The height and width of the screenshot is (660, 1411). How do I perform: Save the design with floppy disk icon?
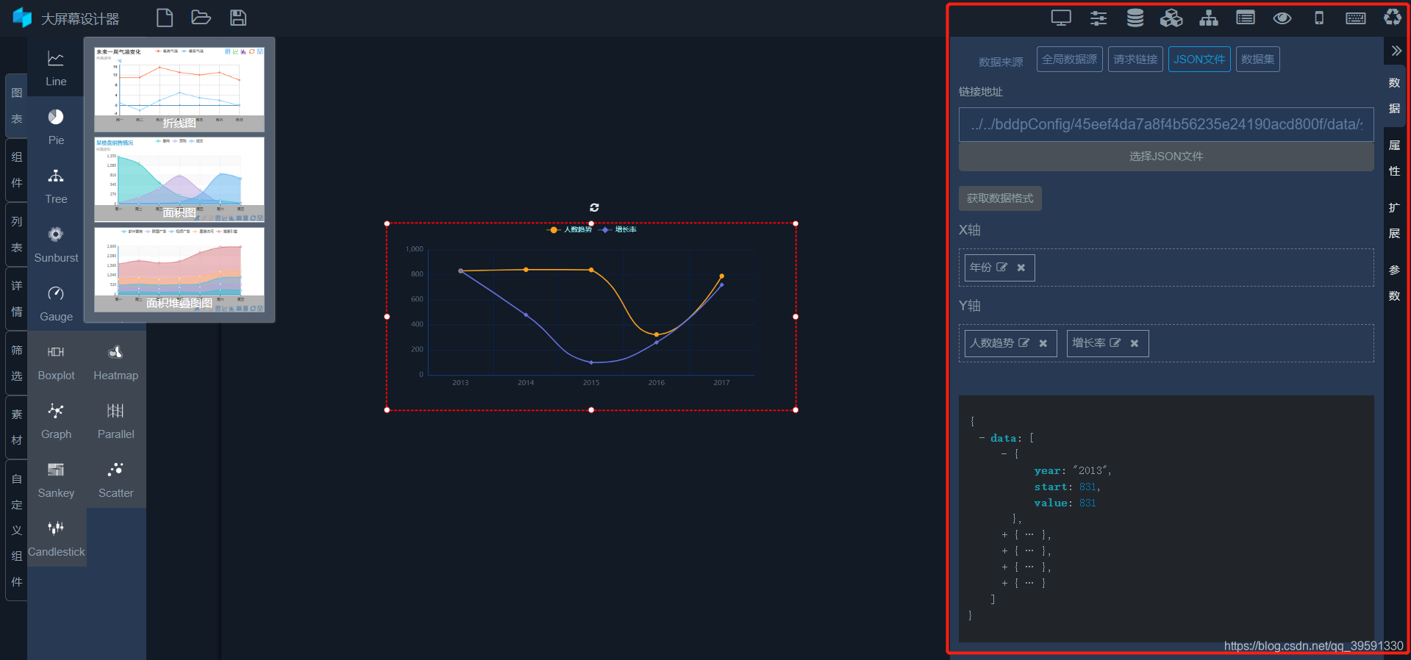[x=238, y=18]
